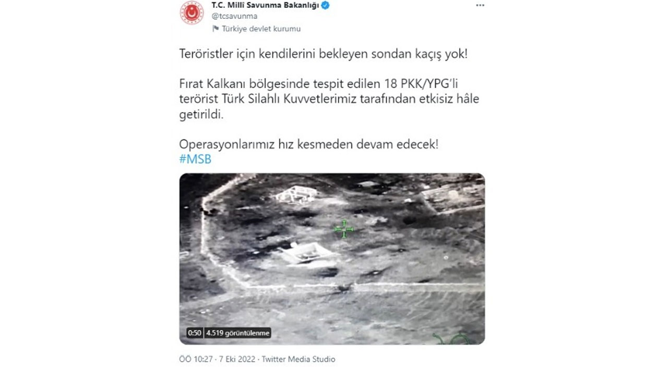Click the Türkiye devlet kurumu label
The image size is (668, 367).
coord(261,29)
